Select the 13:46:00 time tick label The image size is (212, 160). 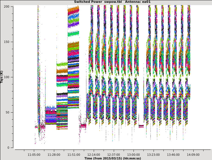coord(173,155)
